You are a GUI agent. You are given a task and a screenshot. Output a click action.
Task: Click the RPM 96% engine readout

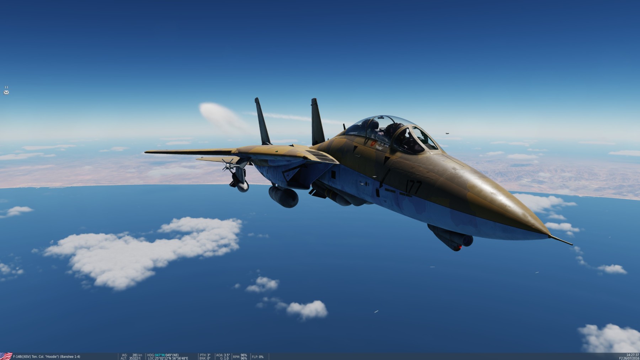(240, 356)
